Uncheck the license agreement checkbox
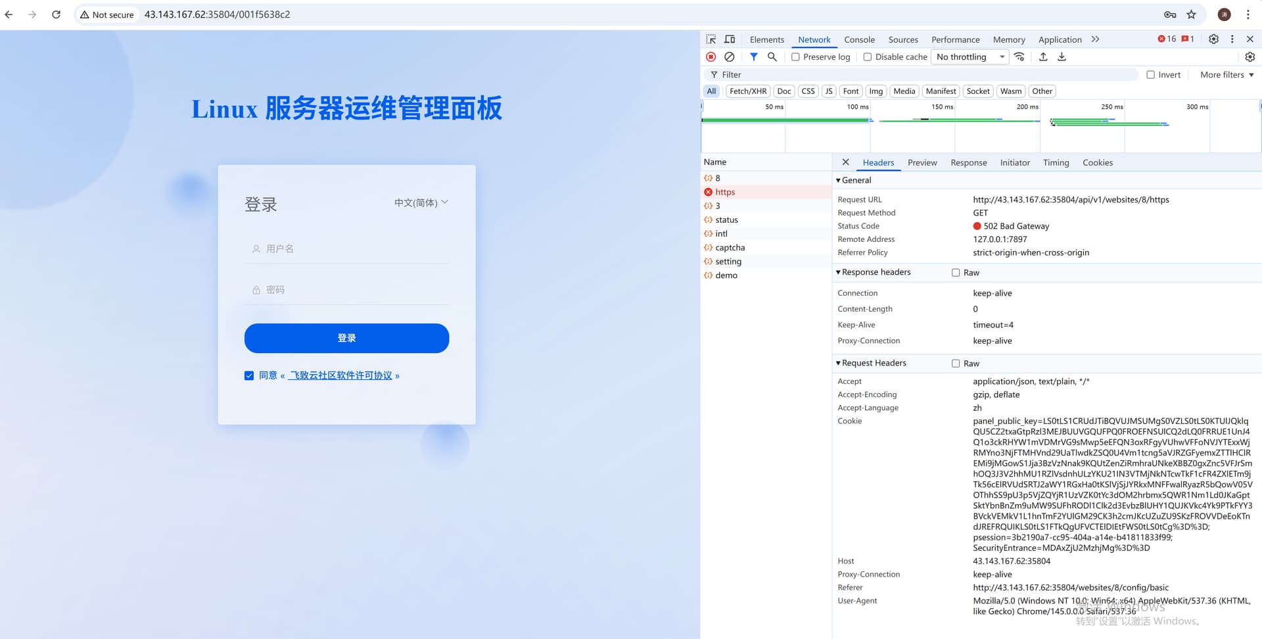The width and height of the screenshot is (1262, 639). [x=249, y=375]
